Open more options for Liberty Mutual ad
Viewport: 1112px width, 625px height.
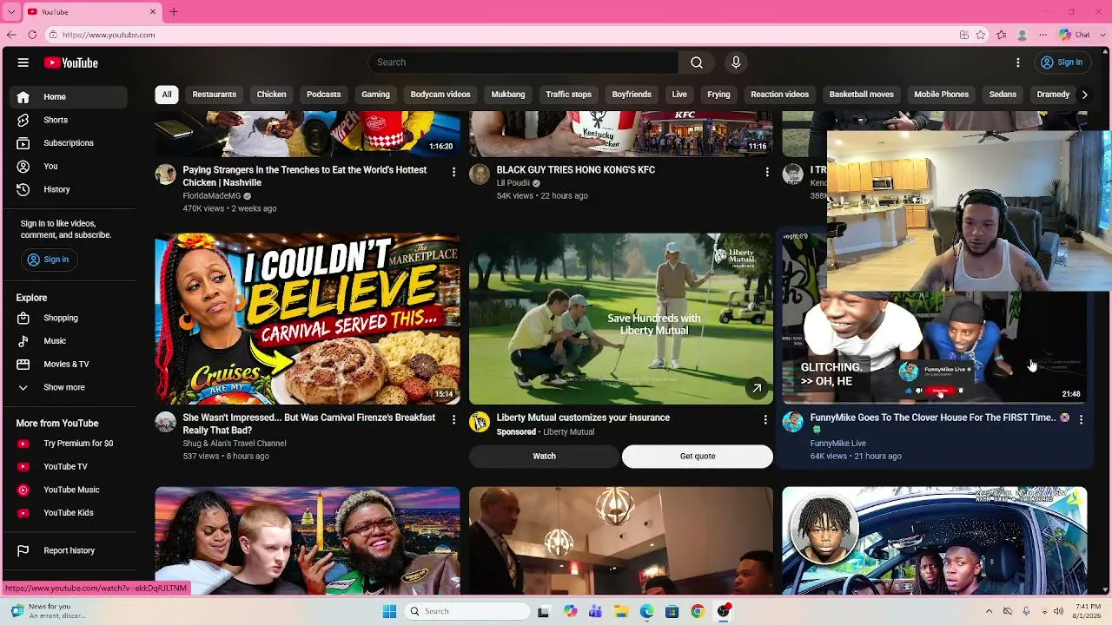click(765, 420)
